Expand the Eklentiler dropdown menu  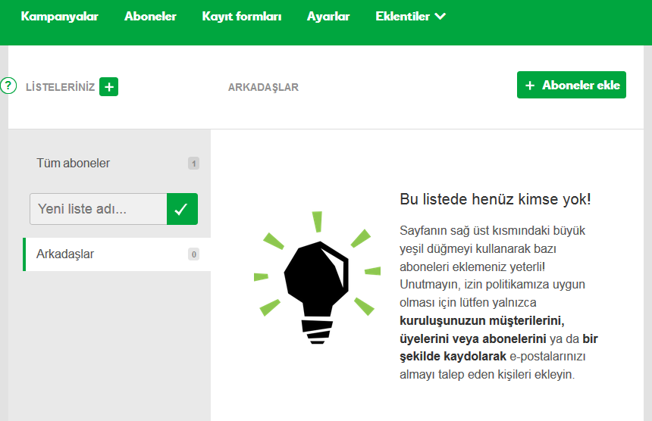pos(410,16)
